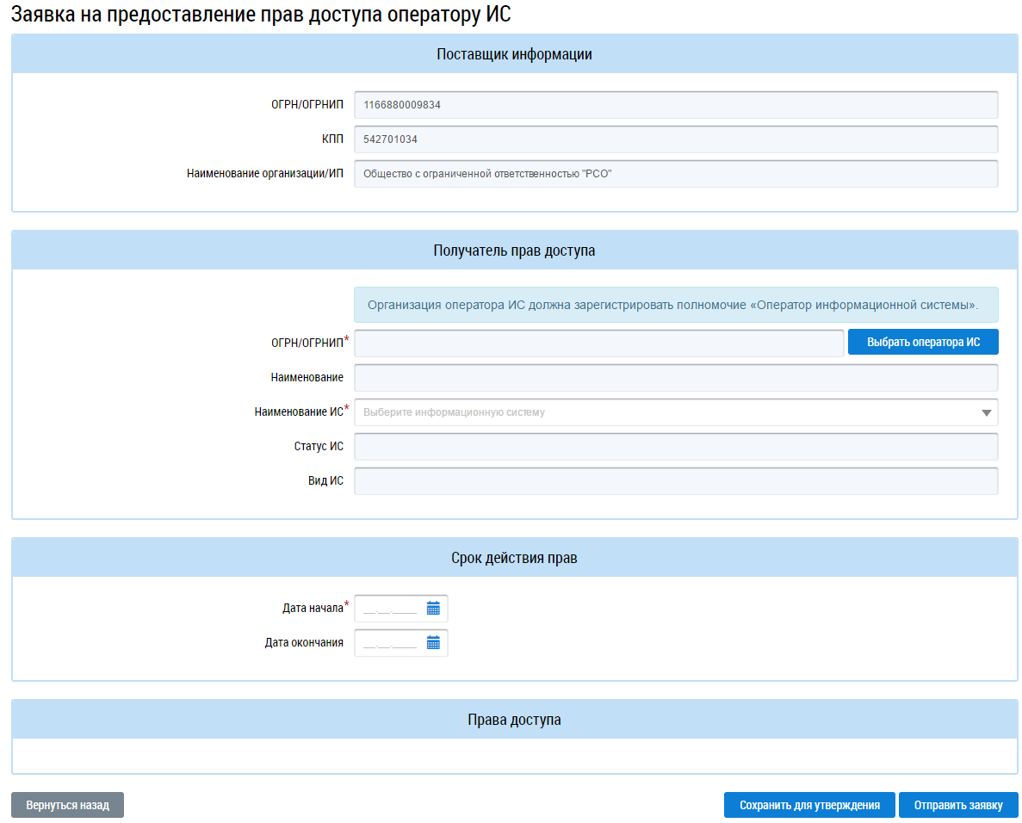Click Сохранить для утверждения button
The width and height of the screenshot is (1022, 823).
pyautogui.click(x=809, y=806)
